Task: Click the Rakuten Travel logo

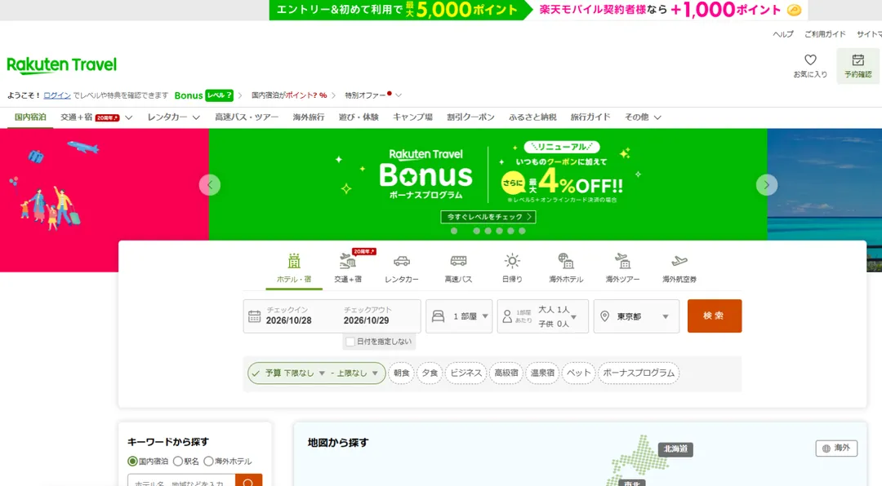Action: 62,65
